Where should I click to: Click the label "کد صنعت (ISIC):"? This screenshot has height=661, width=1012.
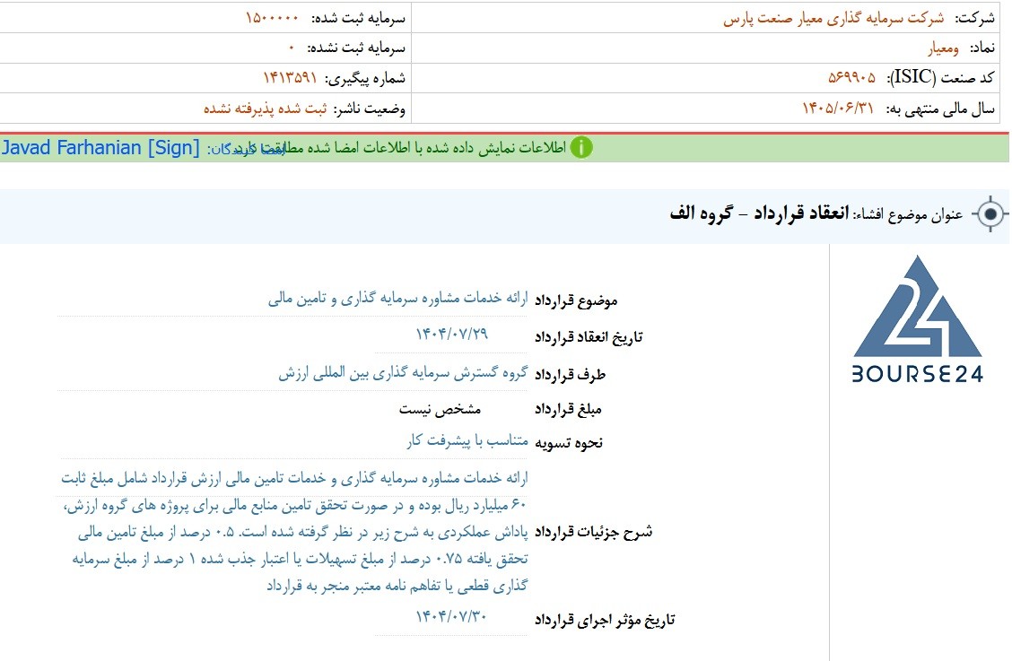click(x=940, y=78)
